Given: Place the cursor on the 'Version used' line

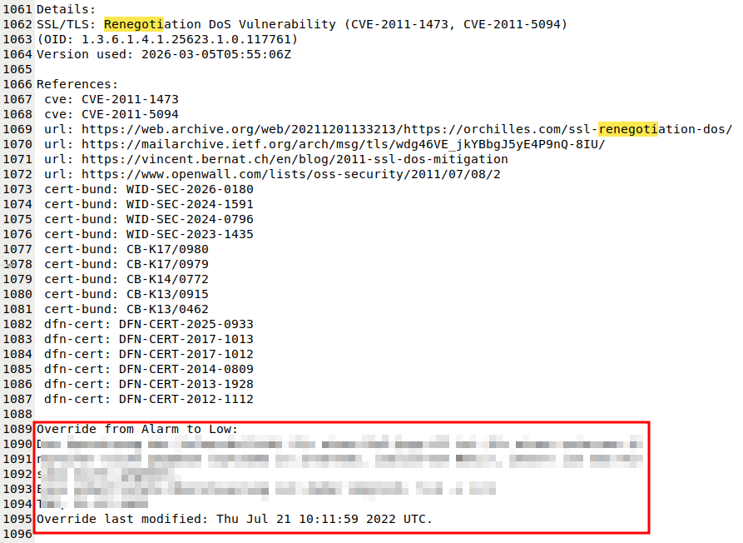Looking at the screenshot, I should 164,54.
